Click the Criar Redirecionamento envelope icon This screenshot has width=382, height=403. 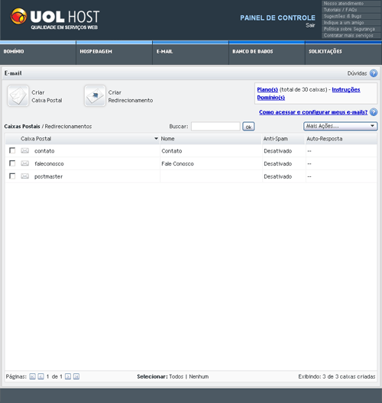tap(95, 96)
